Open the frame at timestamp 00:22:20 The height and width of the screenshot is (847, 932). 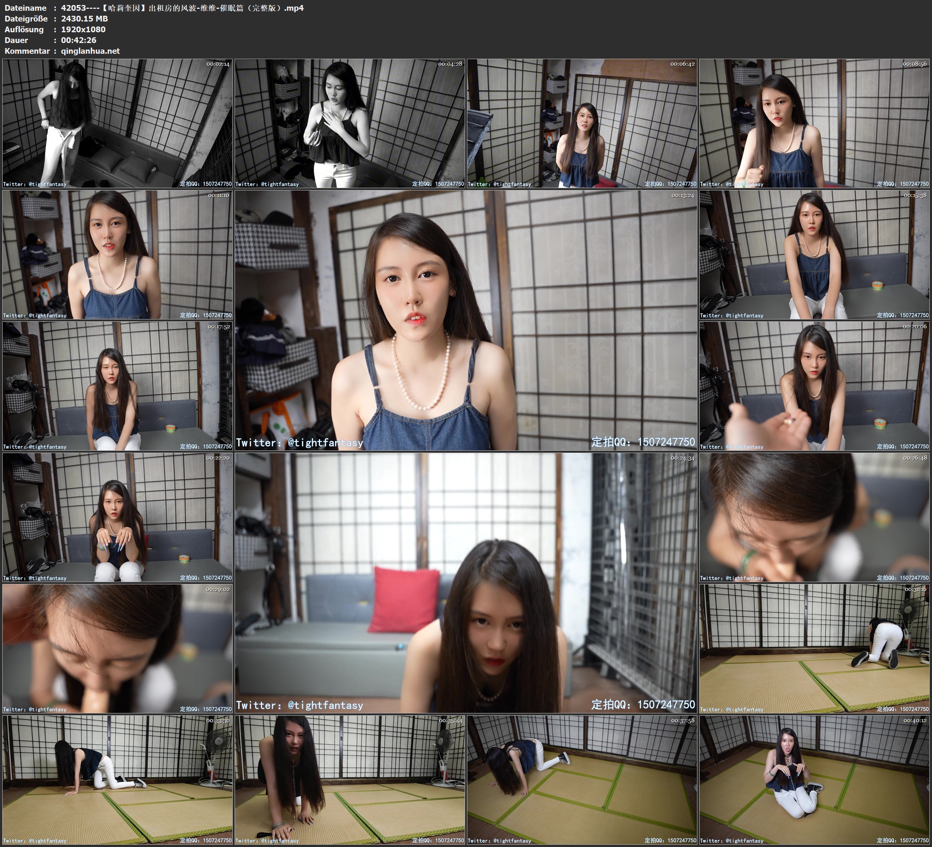click(x=118, y=517)
